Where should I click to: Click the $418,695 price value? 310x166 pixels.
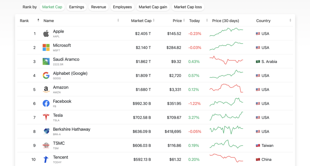(173, 132)
